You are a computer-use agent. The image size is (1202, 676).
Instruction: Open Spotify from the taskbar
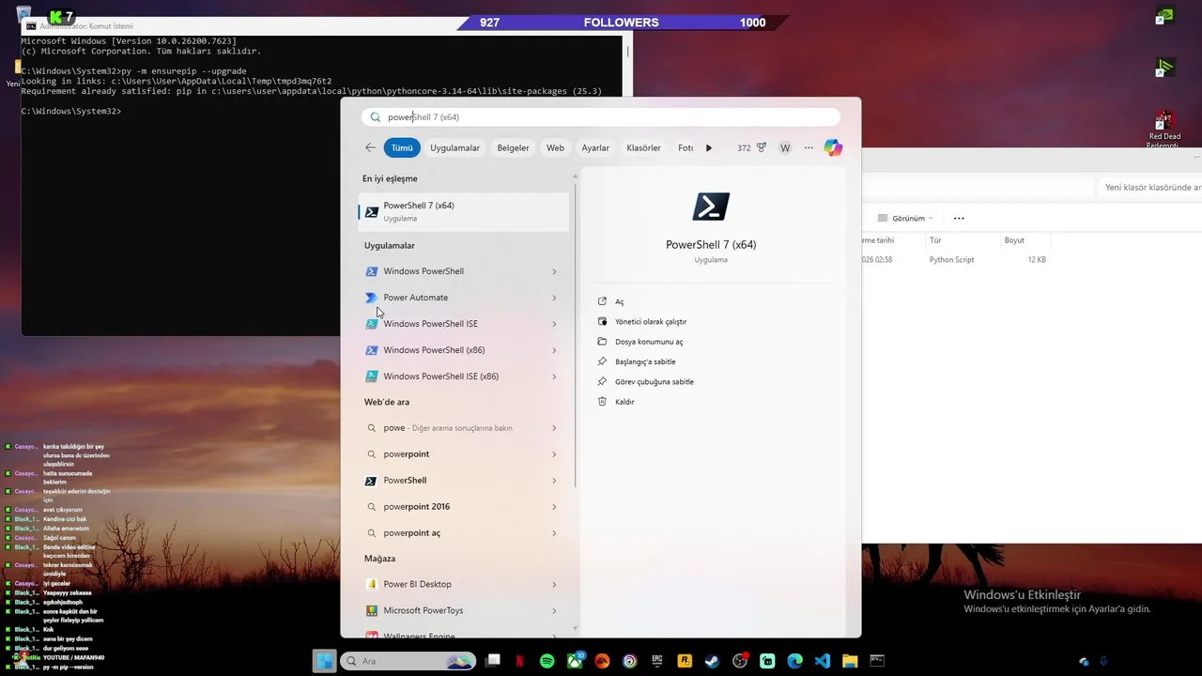tap(547, 661)
